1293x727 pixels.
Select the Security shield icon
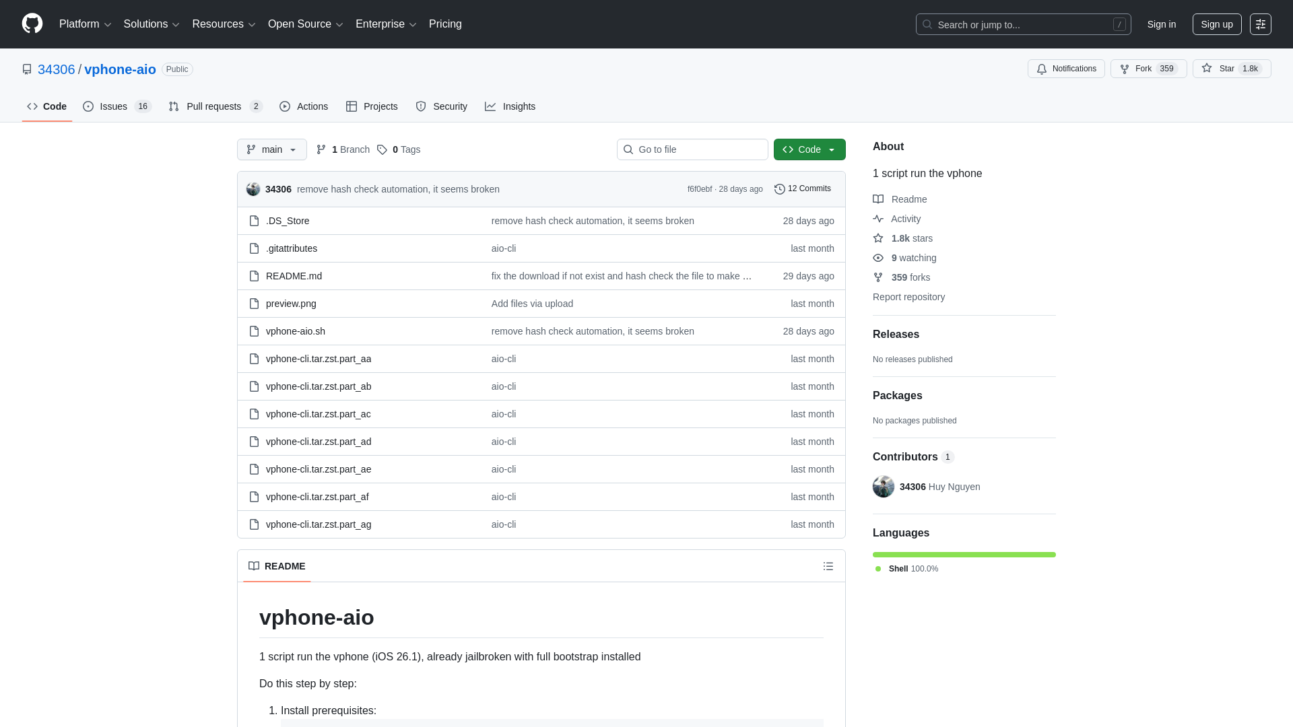[420, 106]
